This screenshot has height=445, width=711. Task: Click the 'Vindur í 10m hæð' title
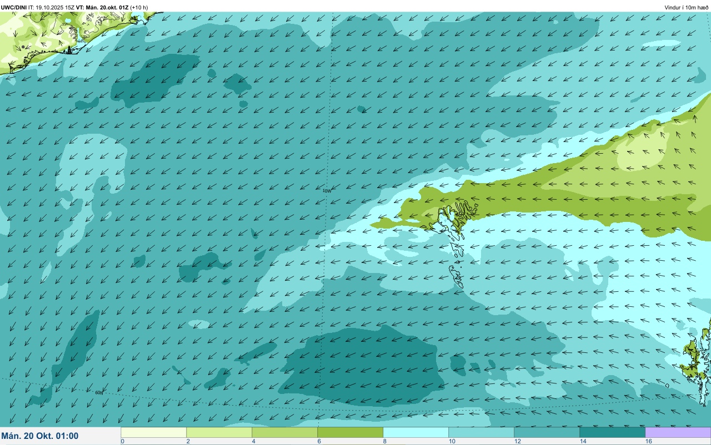tap(686, 7)
